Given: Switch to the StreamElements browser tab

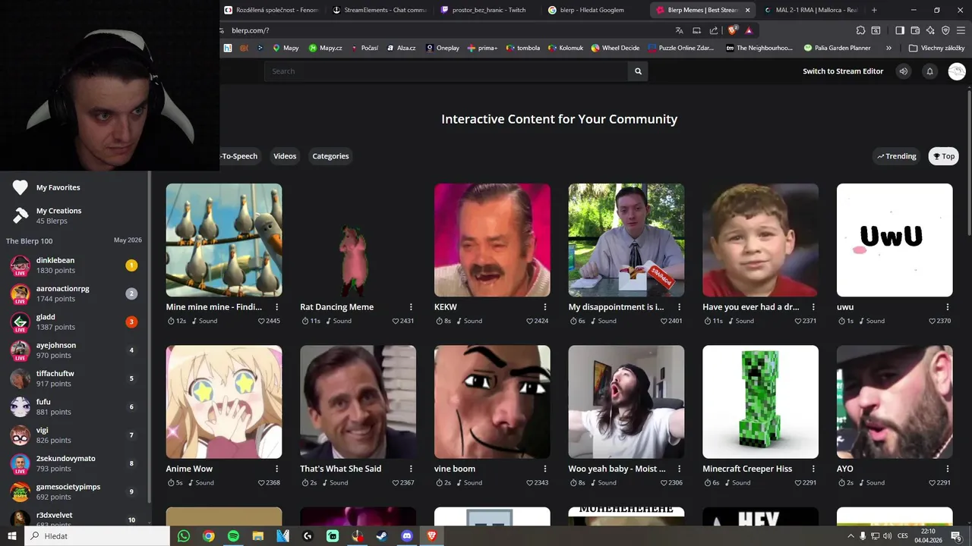Looking at the screenshot, I should [380, 10].
